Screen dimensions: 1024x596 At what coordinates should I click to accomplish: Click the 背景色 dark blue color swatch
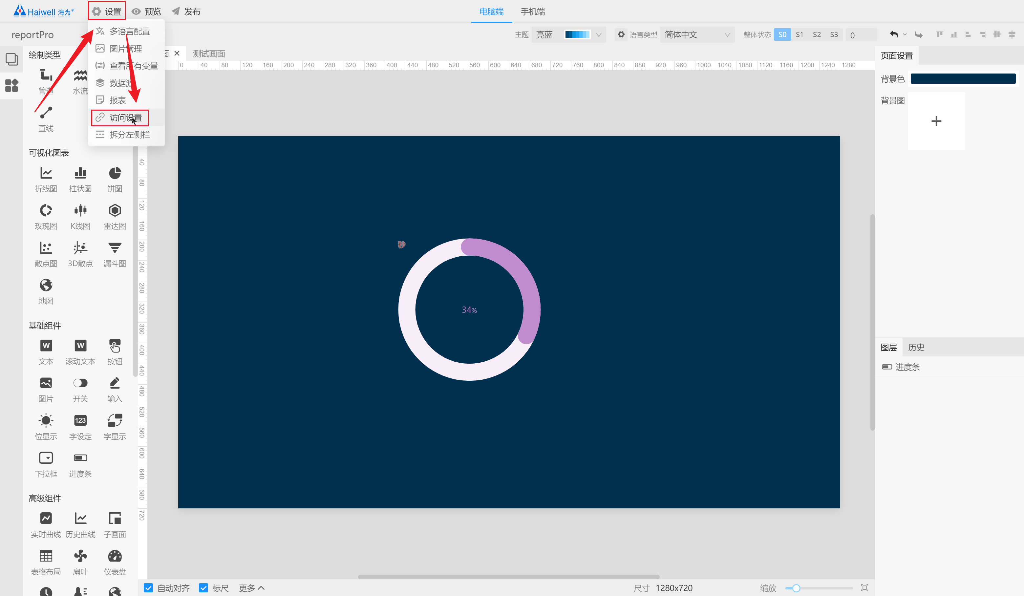pyautogui.click(x=963, y=79)
